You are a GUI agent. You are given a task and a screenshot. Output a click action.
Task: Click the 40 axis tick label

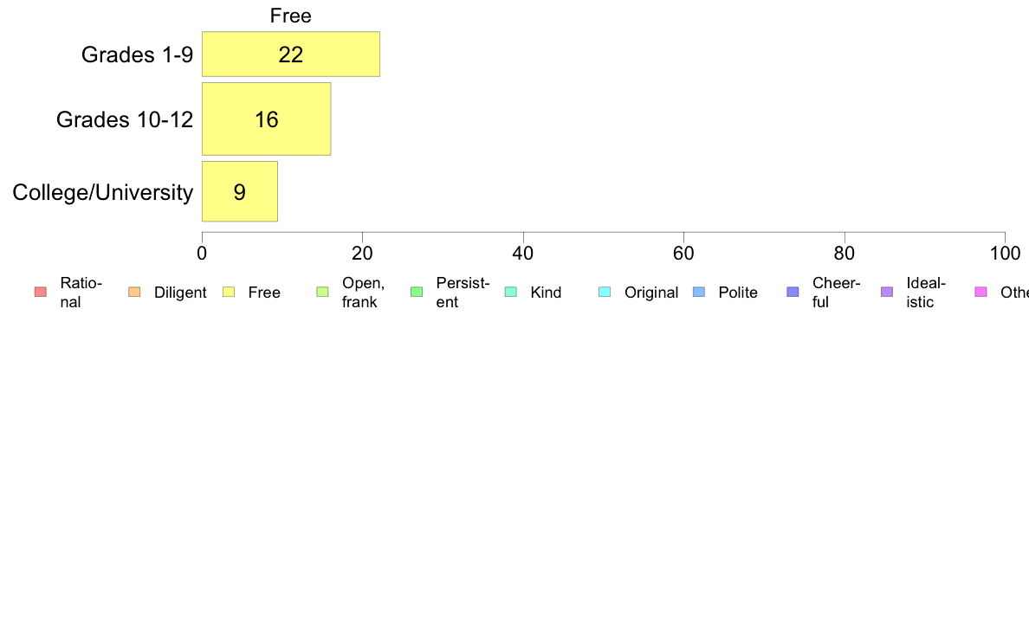coord(523,254)
